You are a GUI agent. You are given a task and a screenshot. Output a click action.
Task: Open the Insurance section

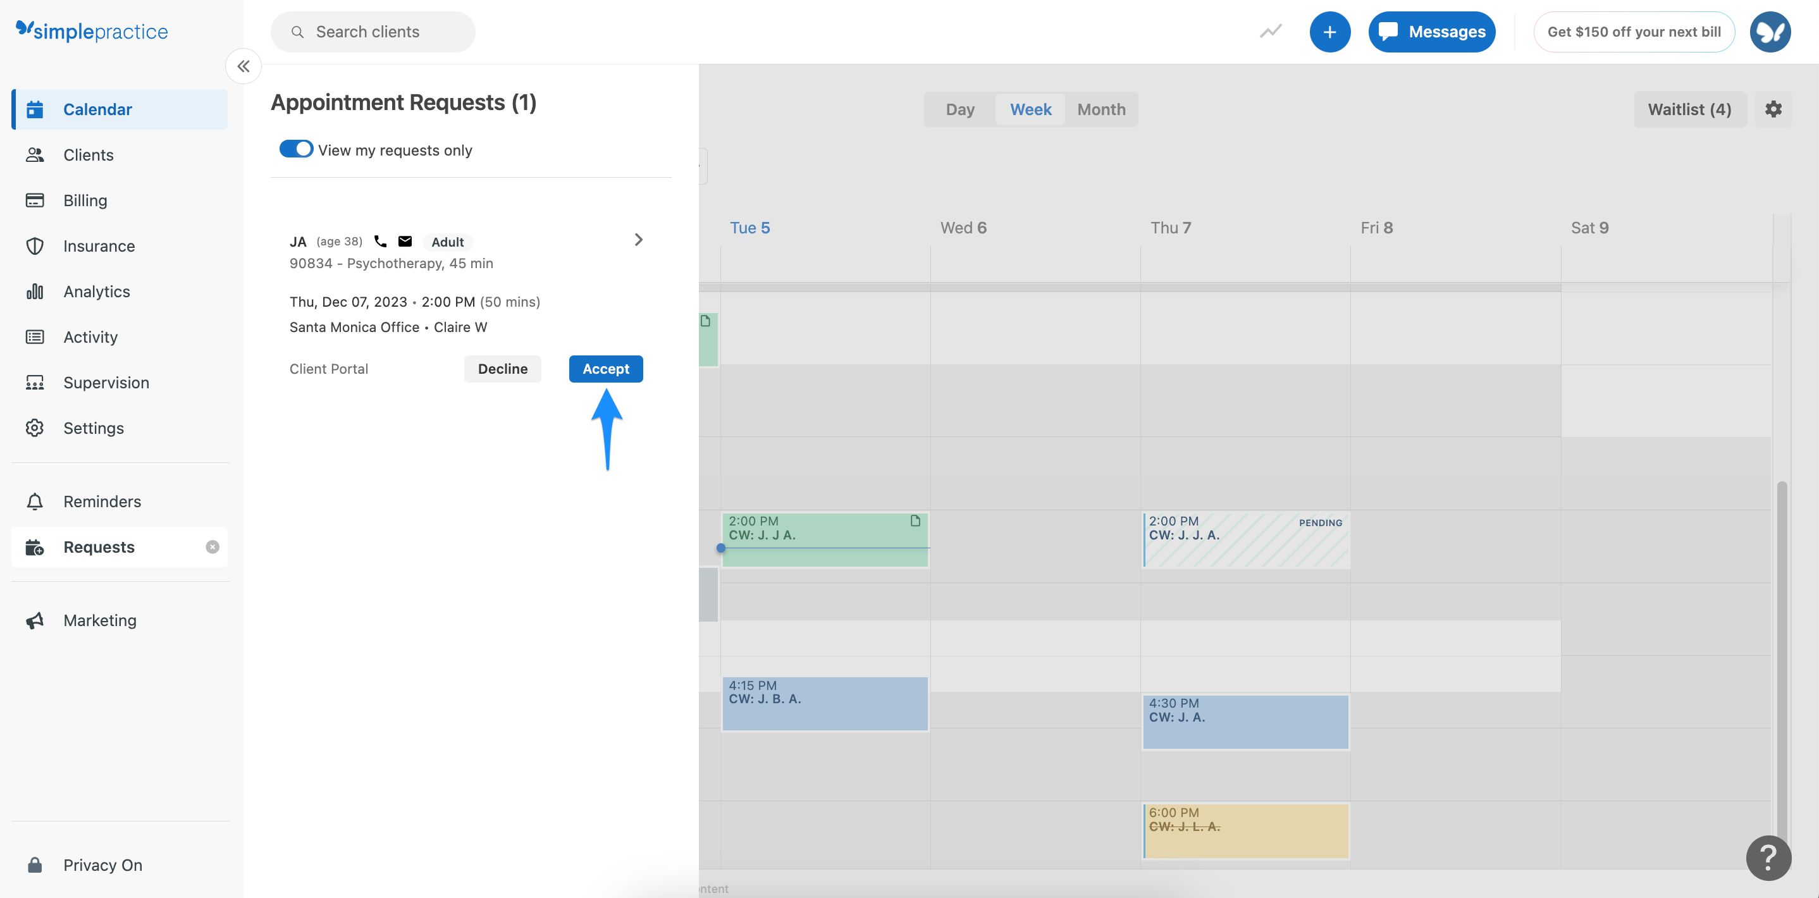click(x=98, y=245)
